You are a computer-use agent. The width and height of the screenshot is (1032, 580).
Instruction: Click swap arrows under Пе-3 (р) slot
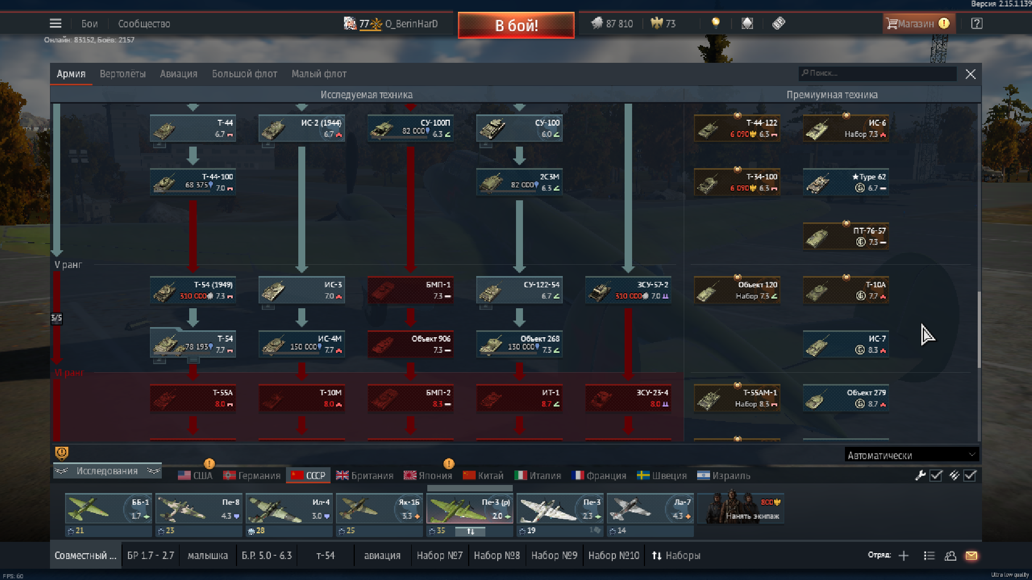(x=470, y=531)
